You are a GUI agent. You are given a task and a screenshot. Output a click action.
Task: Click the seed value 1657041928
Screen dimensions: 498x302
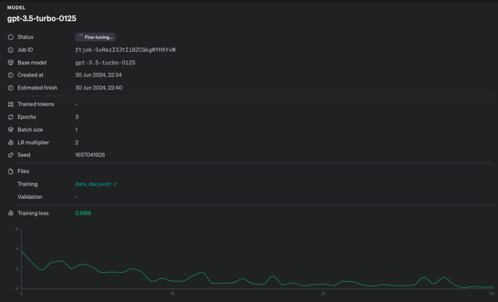point(90,155)
